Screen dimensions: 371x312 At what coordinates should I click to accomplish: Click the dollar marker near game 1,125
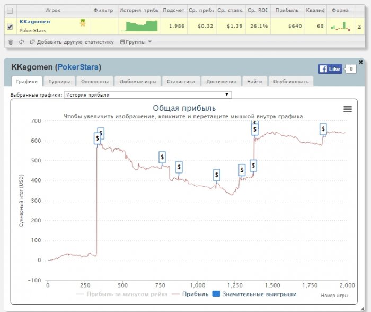click(216, 175)
